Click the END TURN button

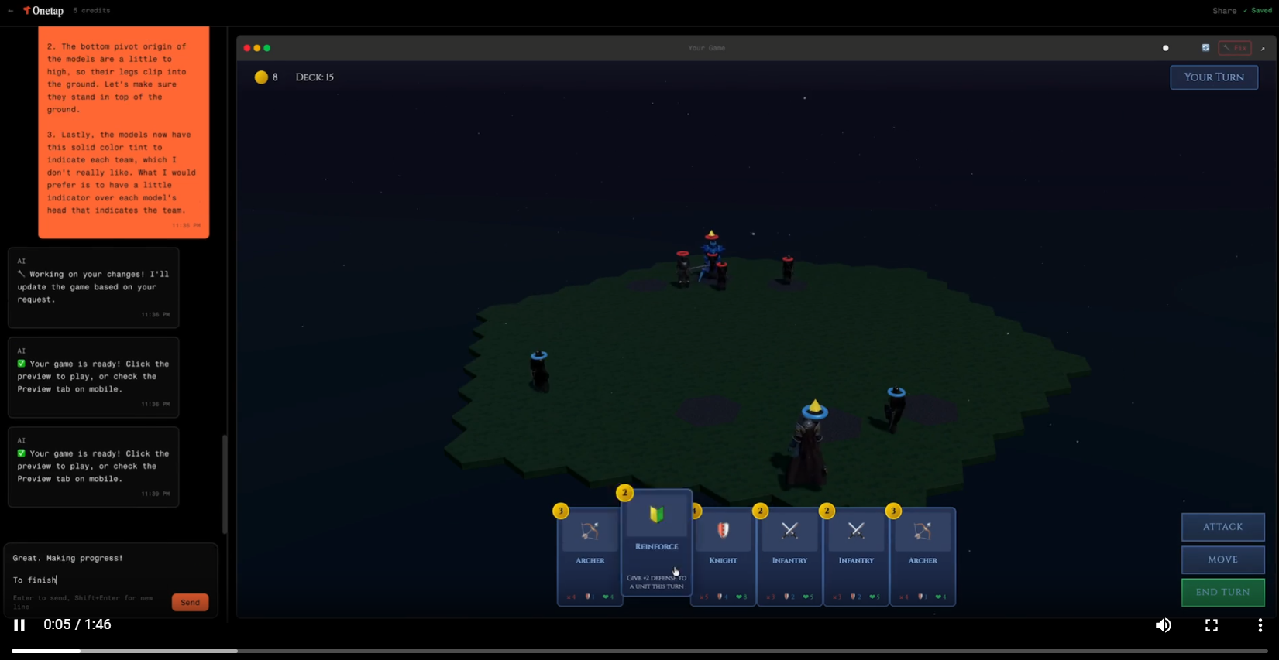[1222, 592]
